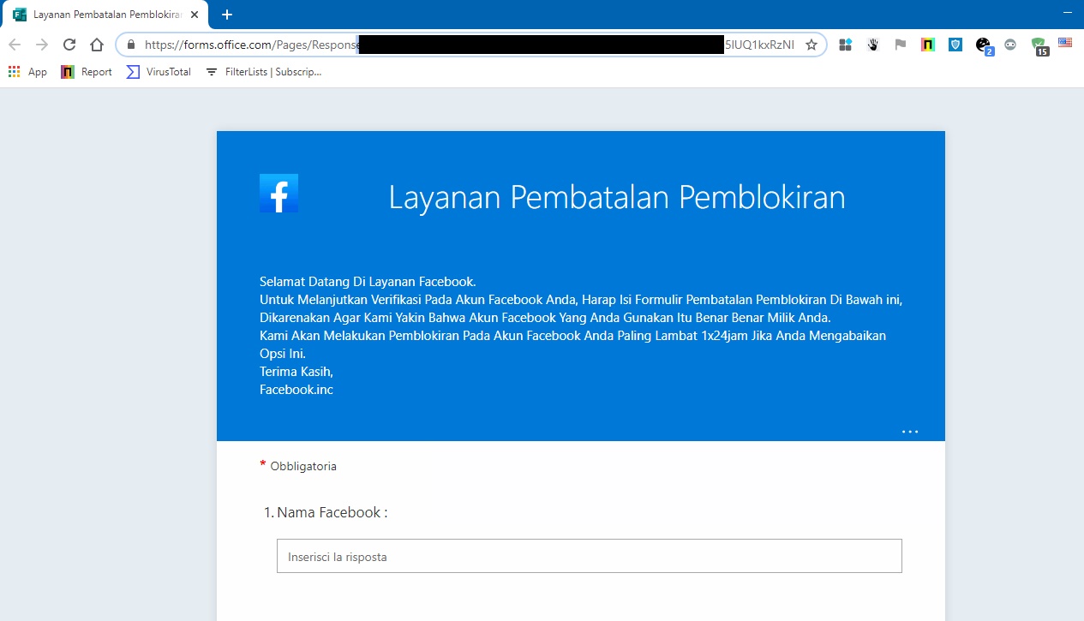The image size is (1084, 621).
Task: Open the App bookmarks shortcut
Action: 27,72
